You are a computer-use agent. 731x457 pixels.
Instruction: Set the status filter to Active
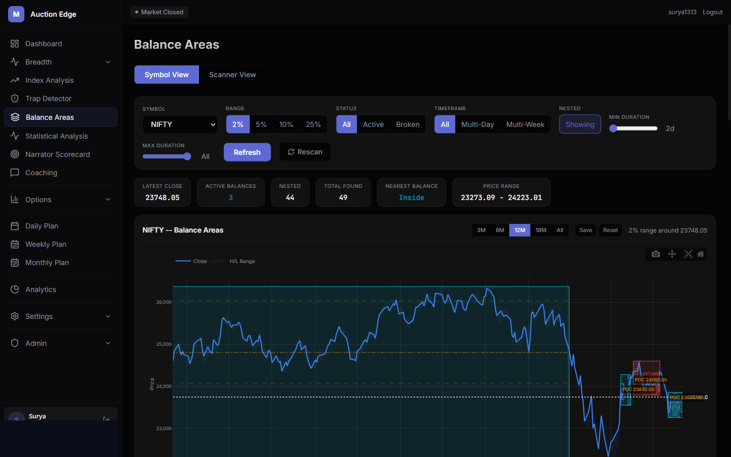tap(373, 124)
